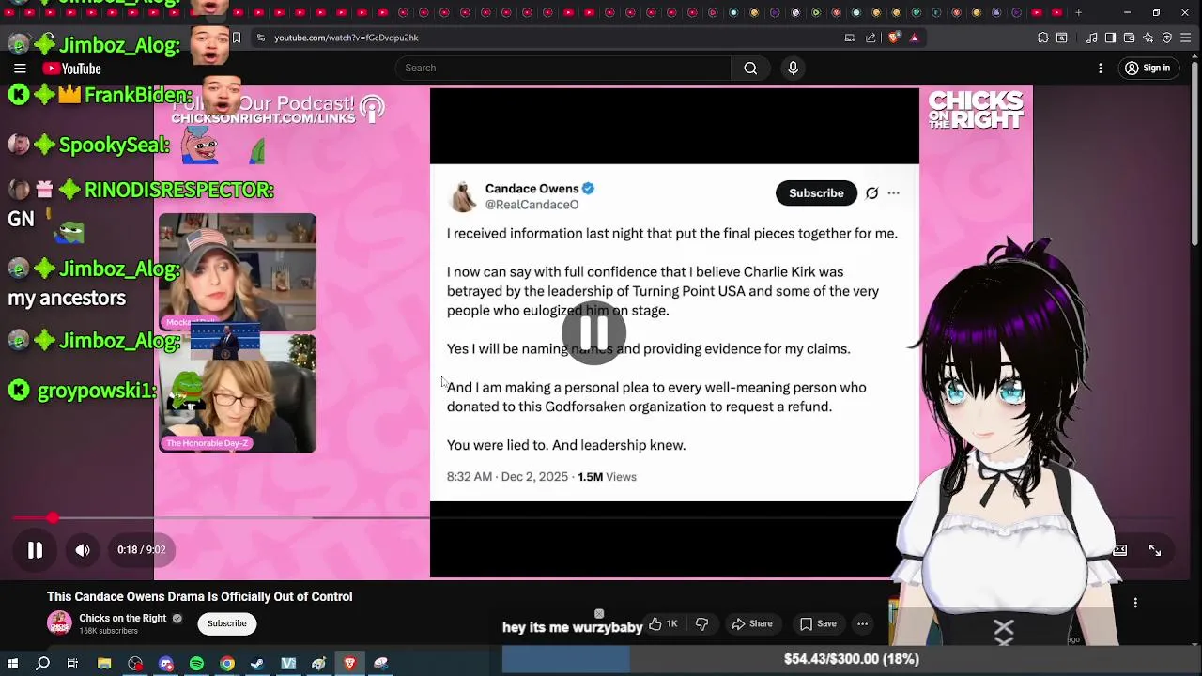Open a new browser tab
This screenshot has height=676, width=1202.
(x=1078, y=13)
